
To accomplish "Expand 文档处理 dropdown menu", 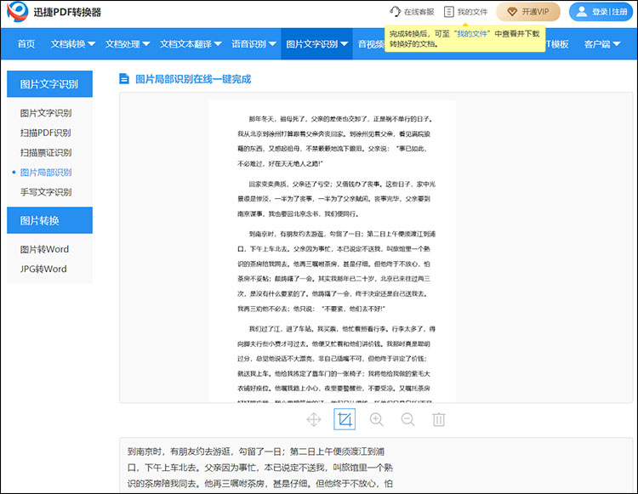I will coord(128,44).
